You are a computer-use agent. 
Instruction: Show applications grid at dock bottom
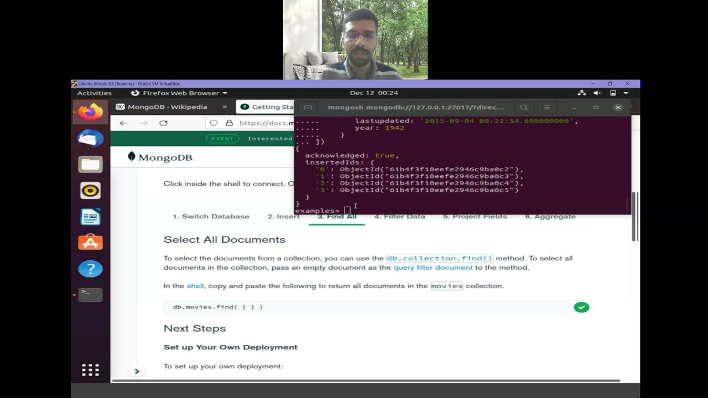coord(90,370)
